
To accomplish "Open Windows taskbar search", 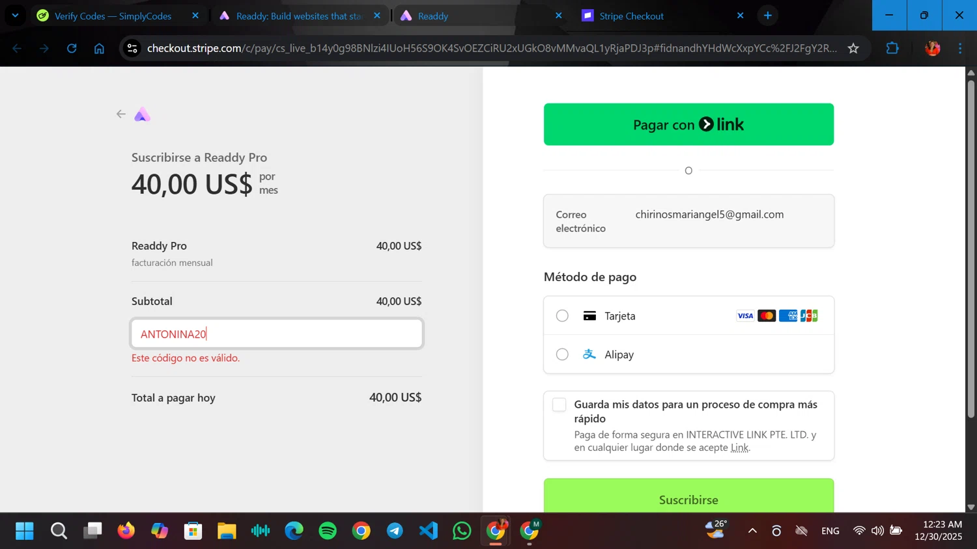I will pos(59,531).
